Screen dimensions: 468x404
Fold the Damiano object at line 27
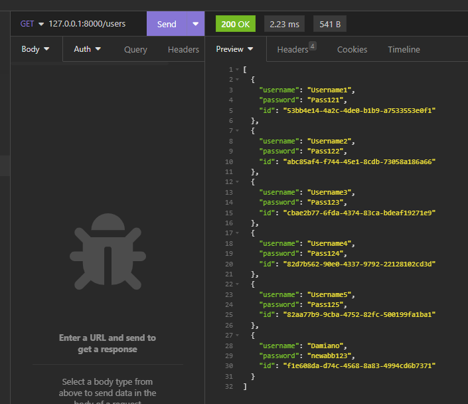click(x=237, y=336)
